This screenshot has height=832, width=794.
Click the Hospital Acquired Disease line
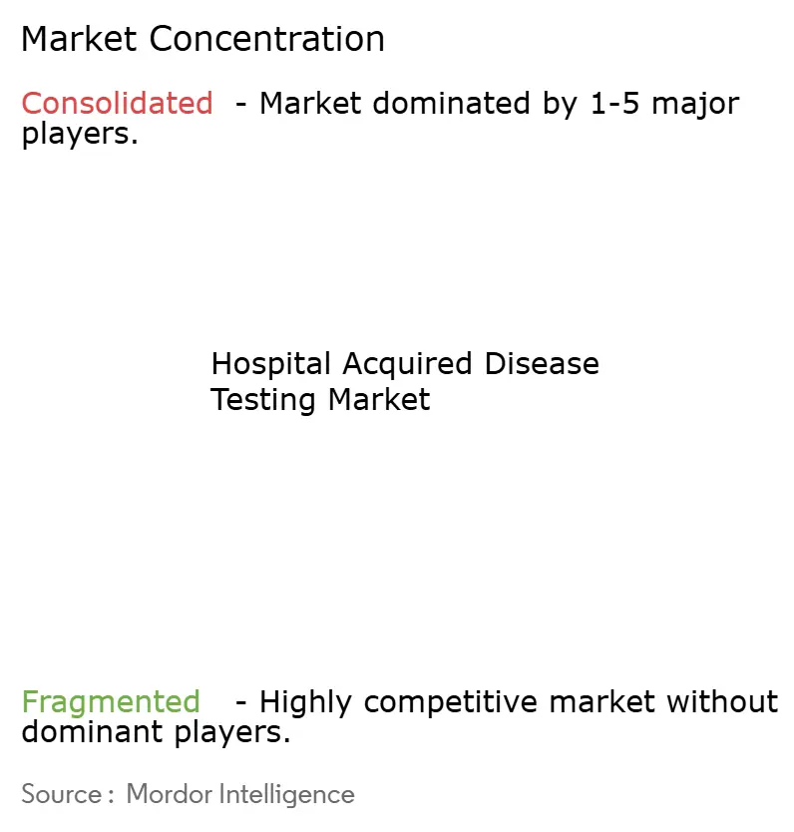405,364
